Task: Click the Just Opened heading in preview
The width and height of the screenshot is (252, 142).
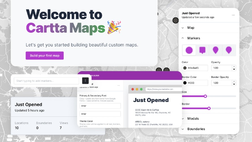Action: (x=151, y=100)
